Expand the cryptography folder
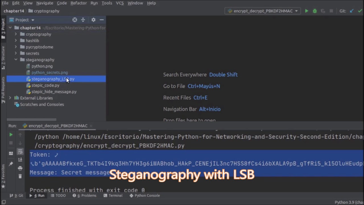Viewport: 364px width, 205px height. tap(16, 34)
